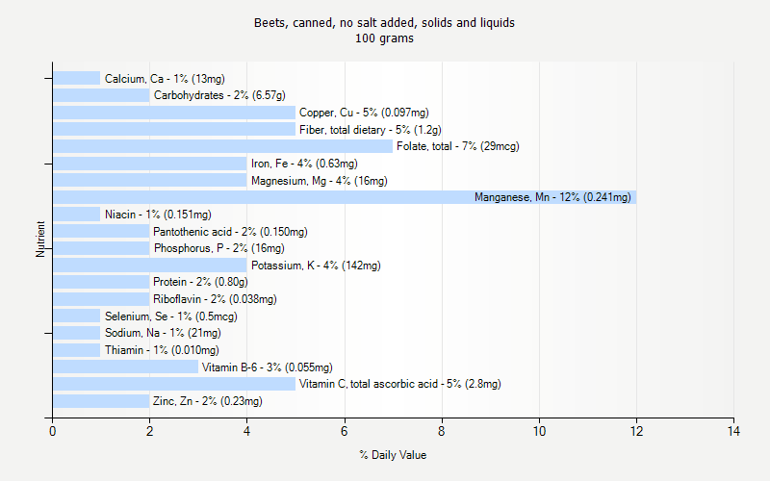Click the Vitamin B-6 - 3% (0.055mg) label
The height and width of the screenshot is (481, 770).
(268, 367)
